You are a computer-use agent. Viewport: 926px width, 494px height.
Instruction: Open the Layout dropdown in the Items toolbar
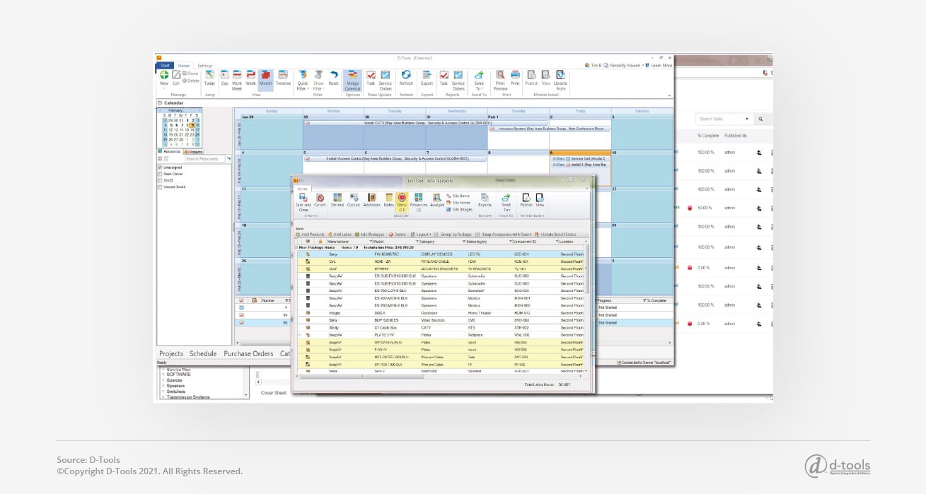[x=423, y=234]
